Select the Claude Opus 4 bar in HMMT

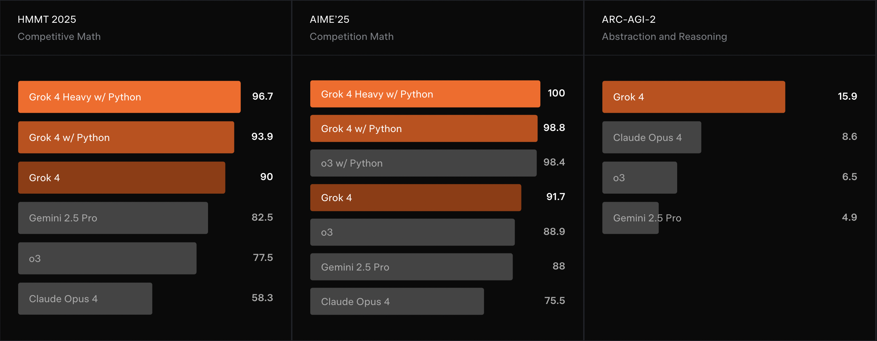coord(85,299)
